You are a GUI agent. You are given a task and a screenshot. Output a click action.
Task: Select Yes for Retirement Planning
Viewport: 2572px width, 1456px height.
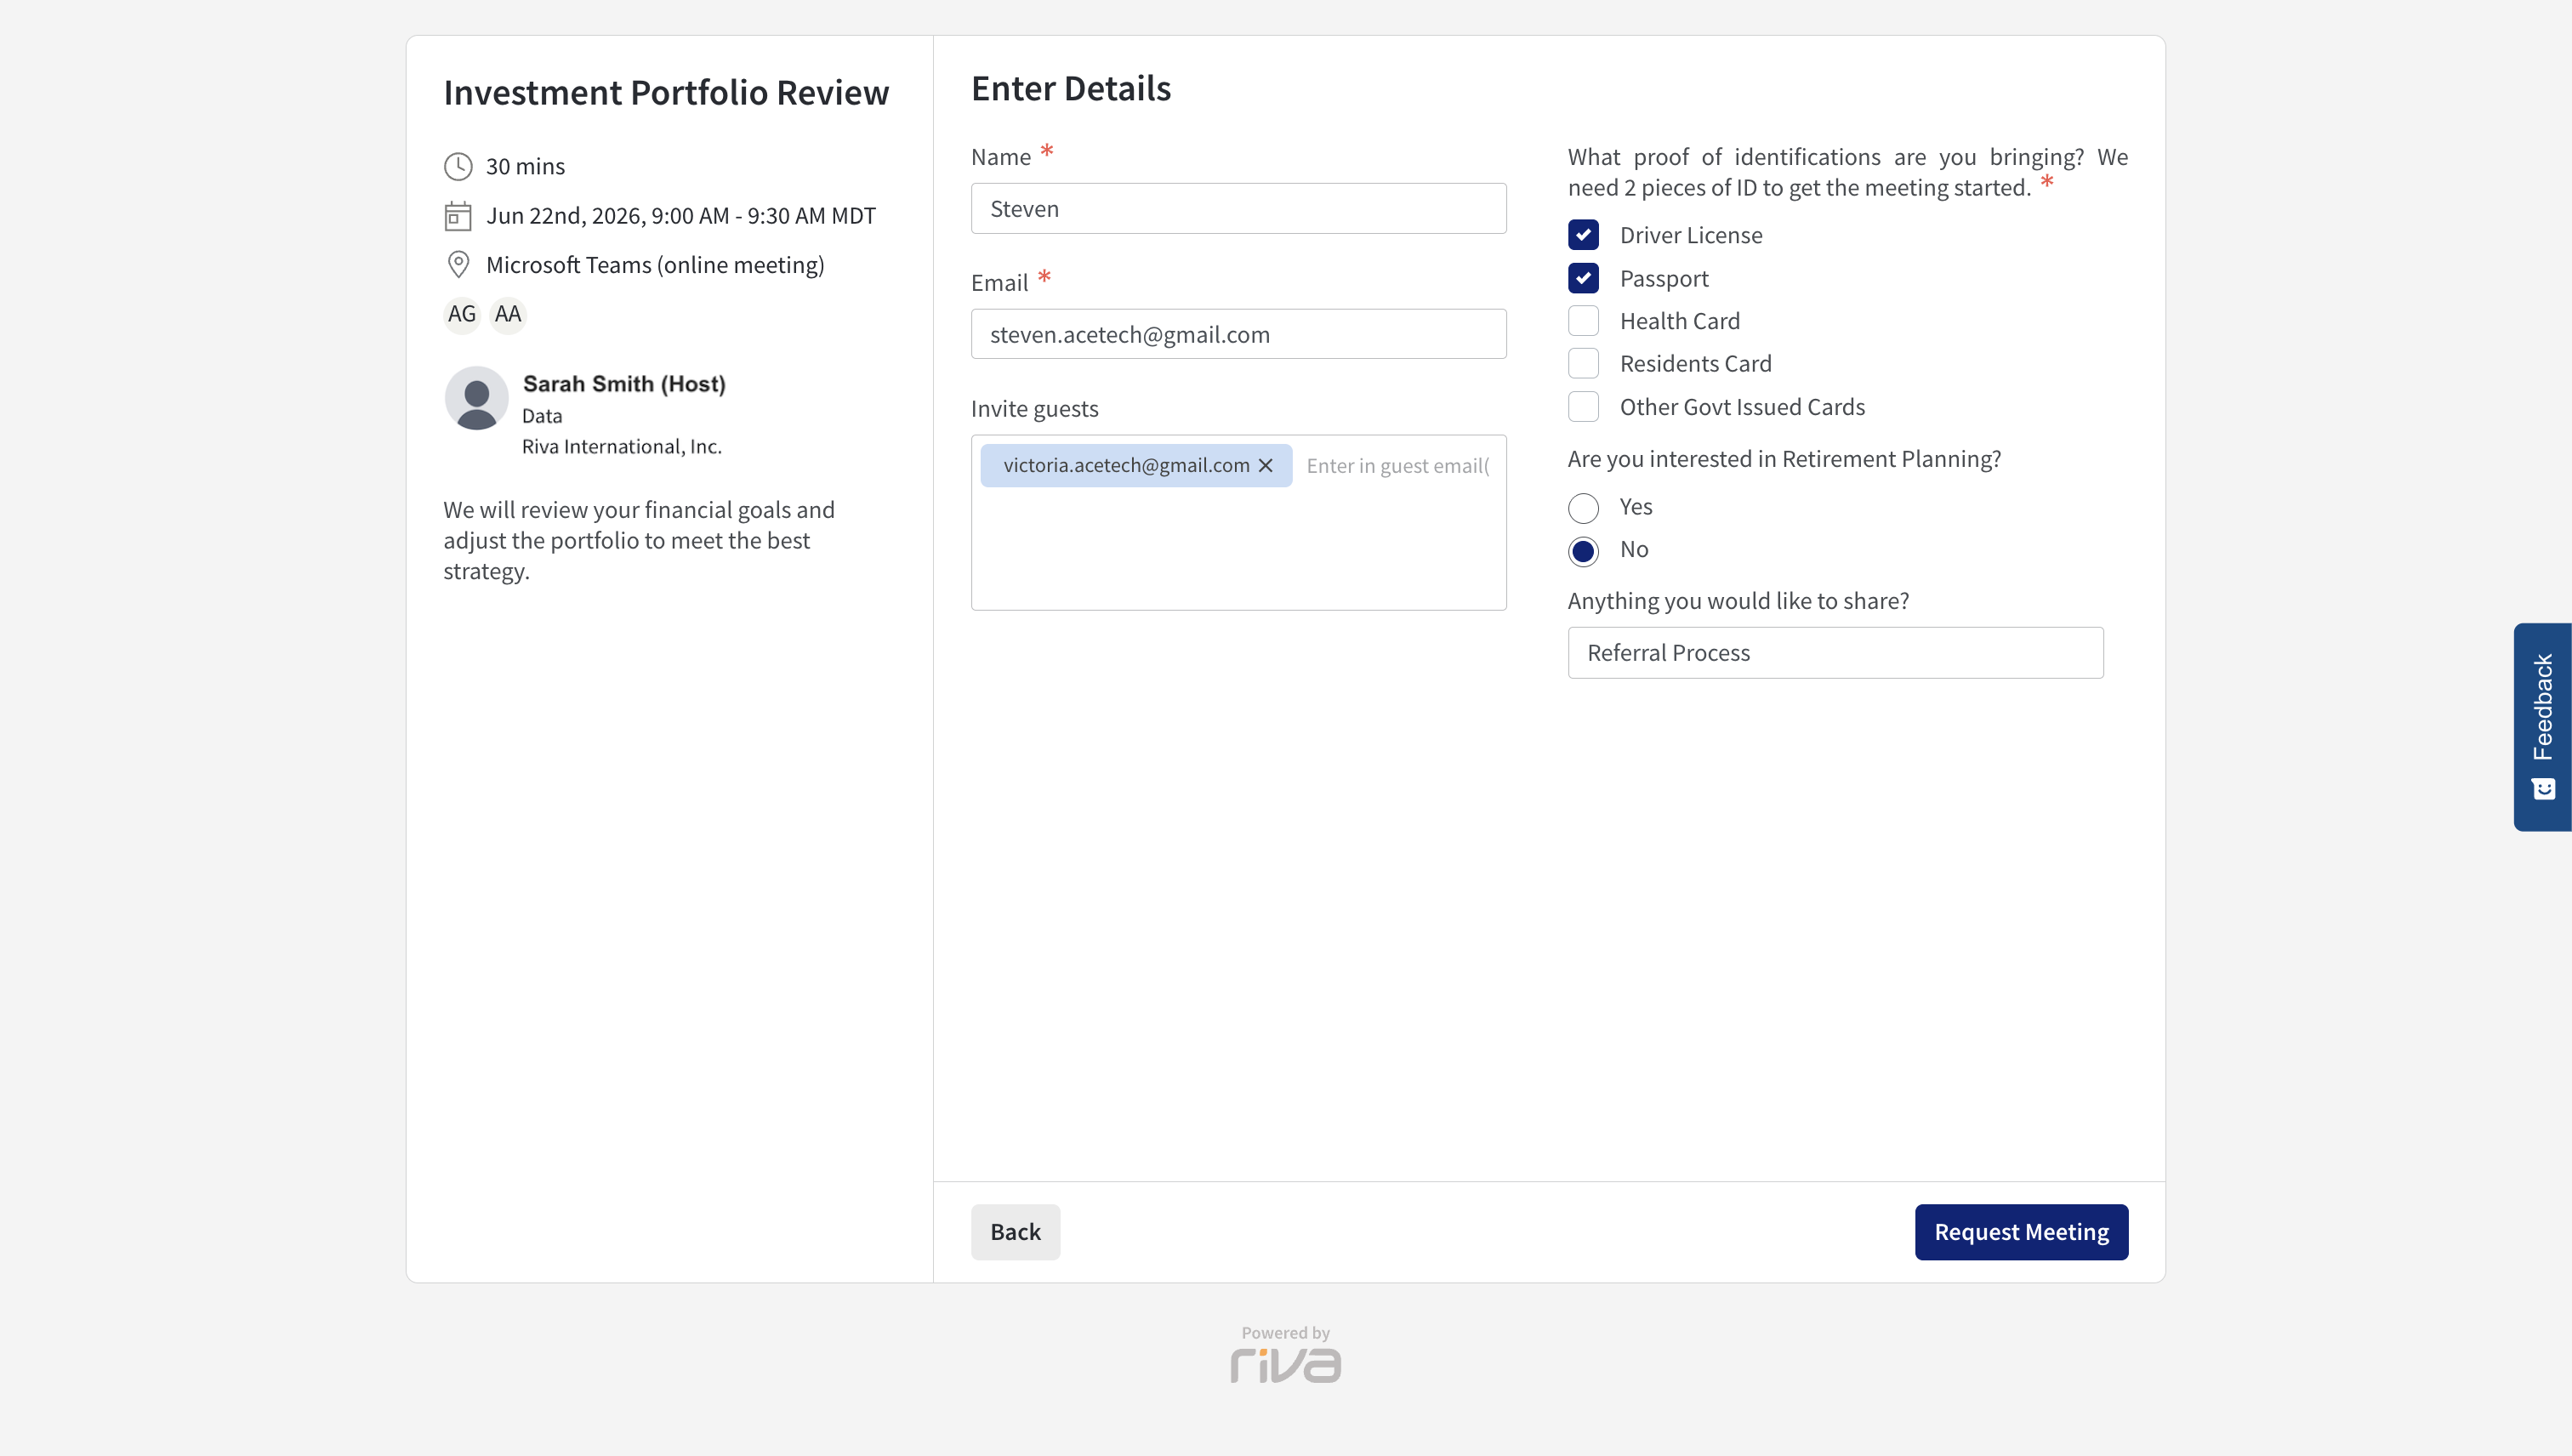point(1583,508)
